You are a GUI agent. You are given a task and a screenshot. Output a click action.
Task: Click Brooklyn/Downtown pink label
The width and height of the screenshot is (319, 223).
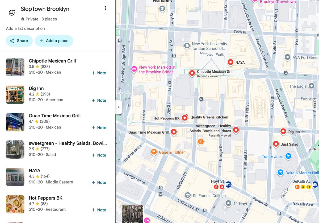278,2
